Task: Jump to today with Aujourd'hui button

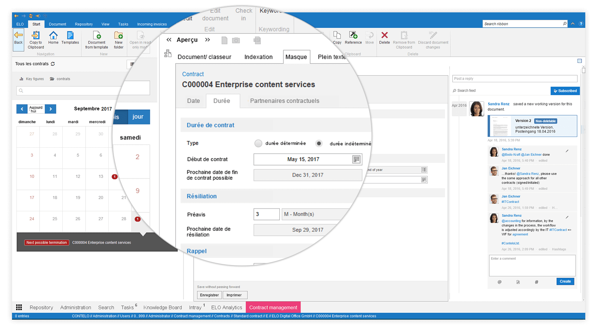Action: click(36, 109)
